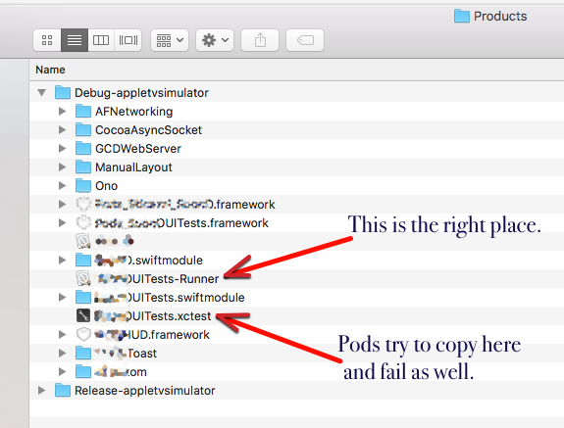Sort by the Name column header
Screen dimensions: 564x428
(50, 70)
